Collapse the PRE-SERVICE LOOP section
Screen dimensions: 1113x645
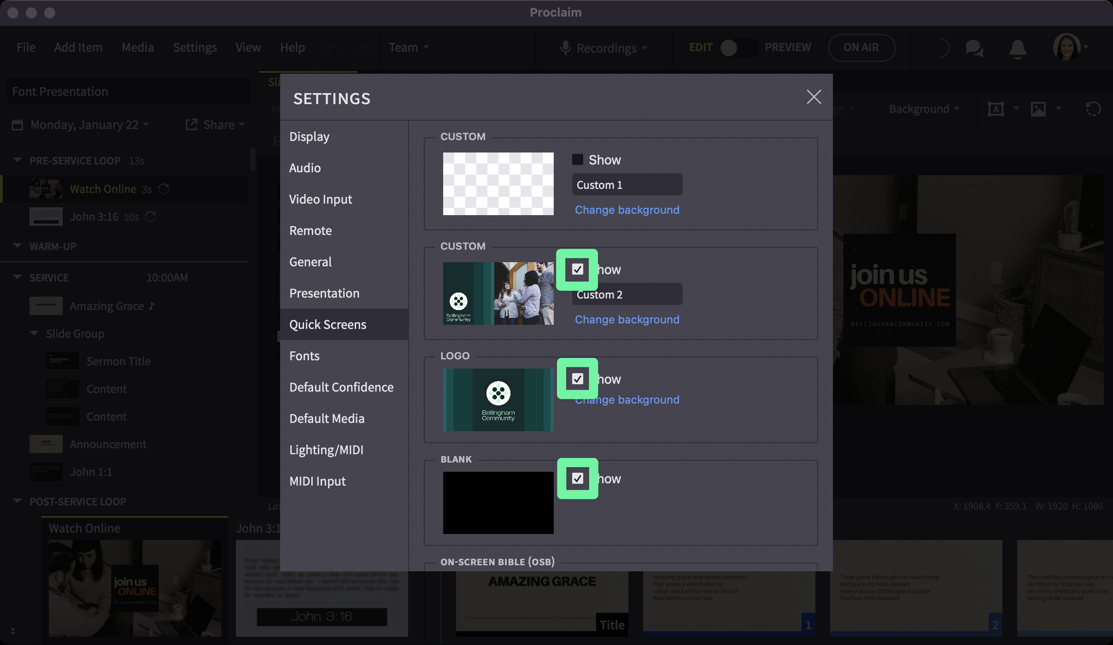[18, 160]
